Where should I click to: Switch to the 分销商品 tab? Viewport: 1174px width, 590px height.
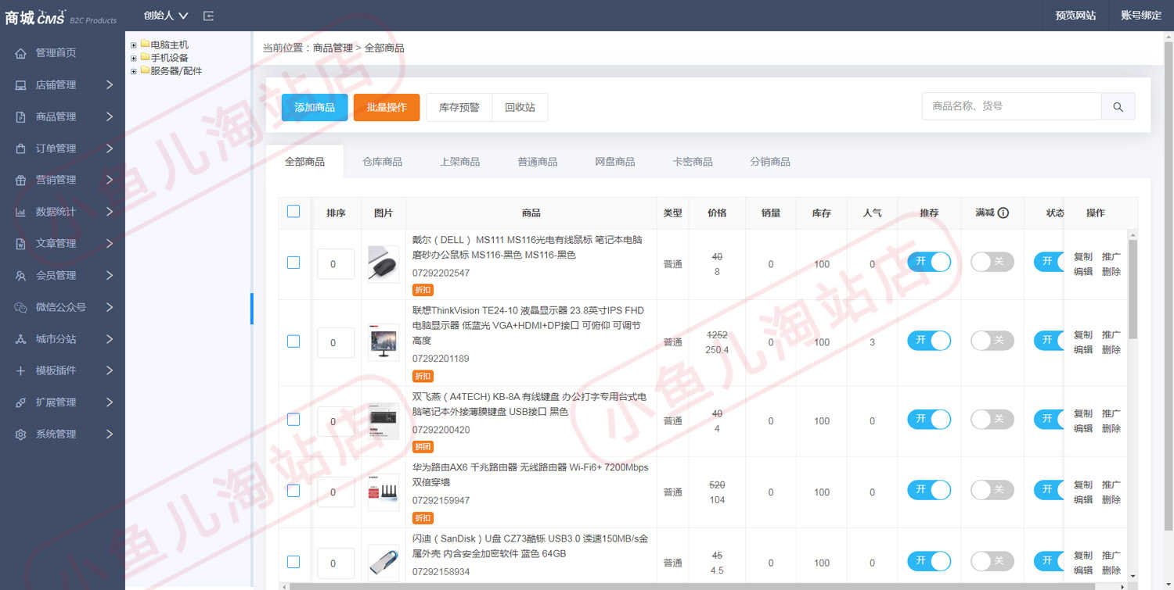point(770,162)
